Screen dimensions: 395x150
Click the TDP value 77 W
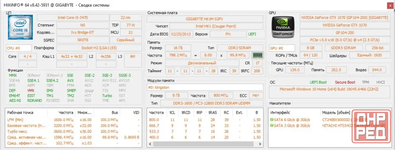pos(131,25)
